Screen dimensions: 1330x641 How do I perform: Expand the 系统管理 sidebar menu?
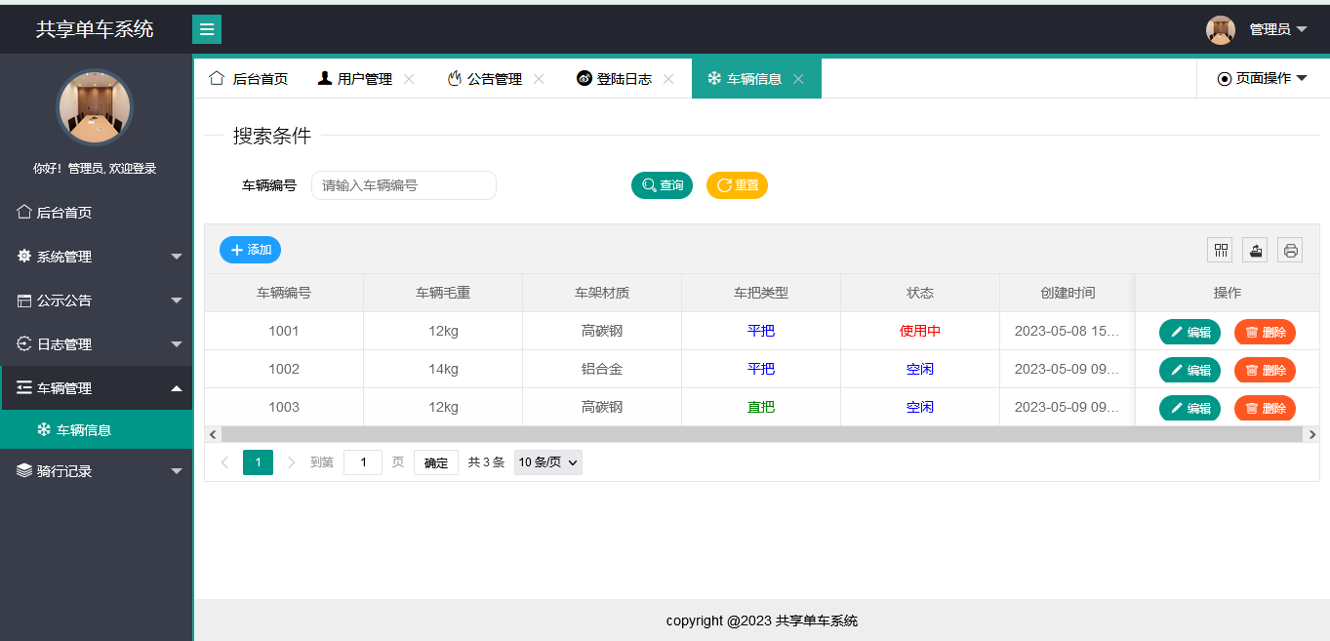97,257
